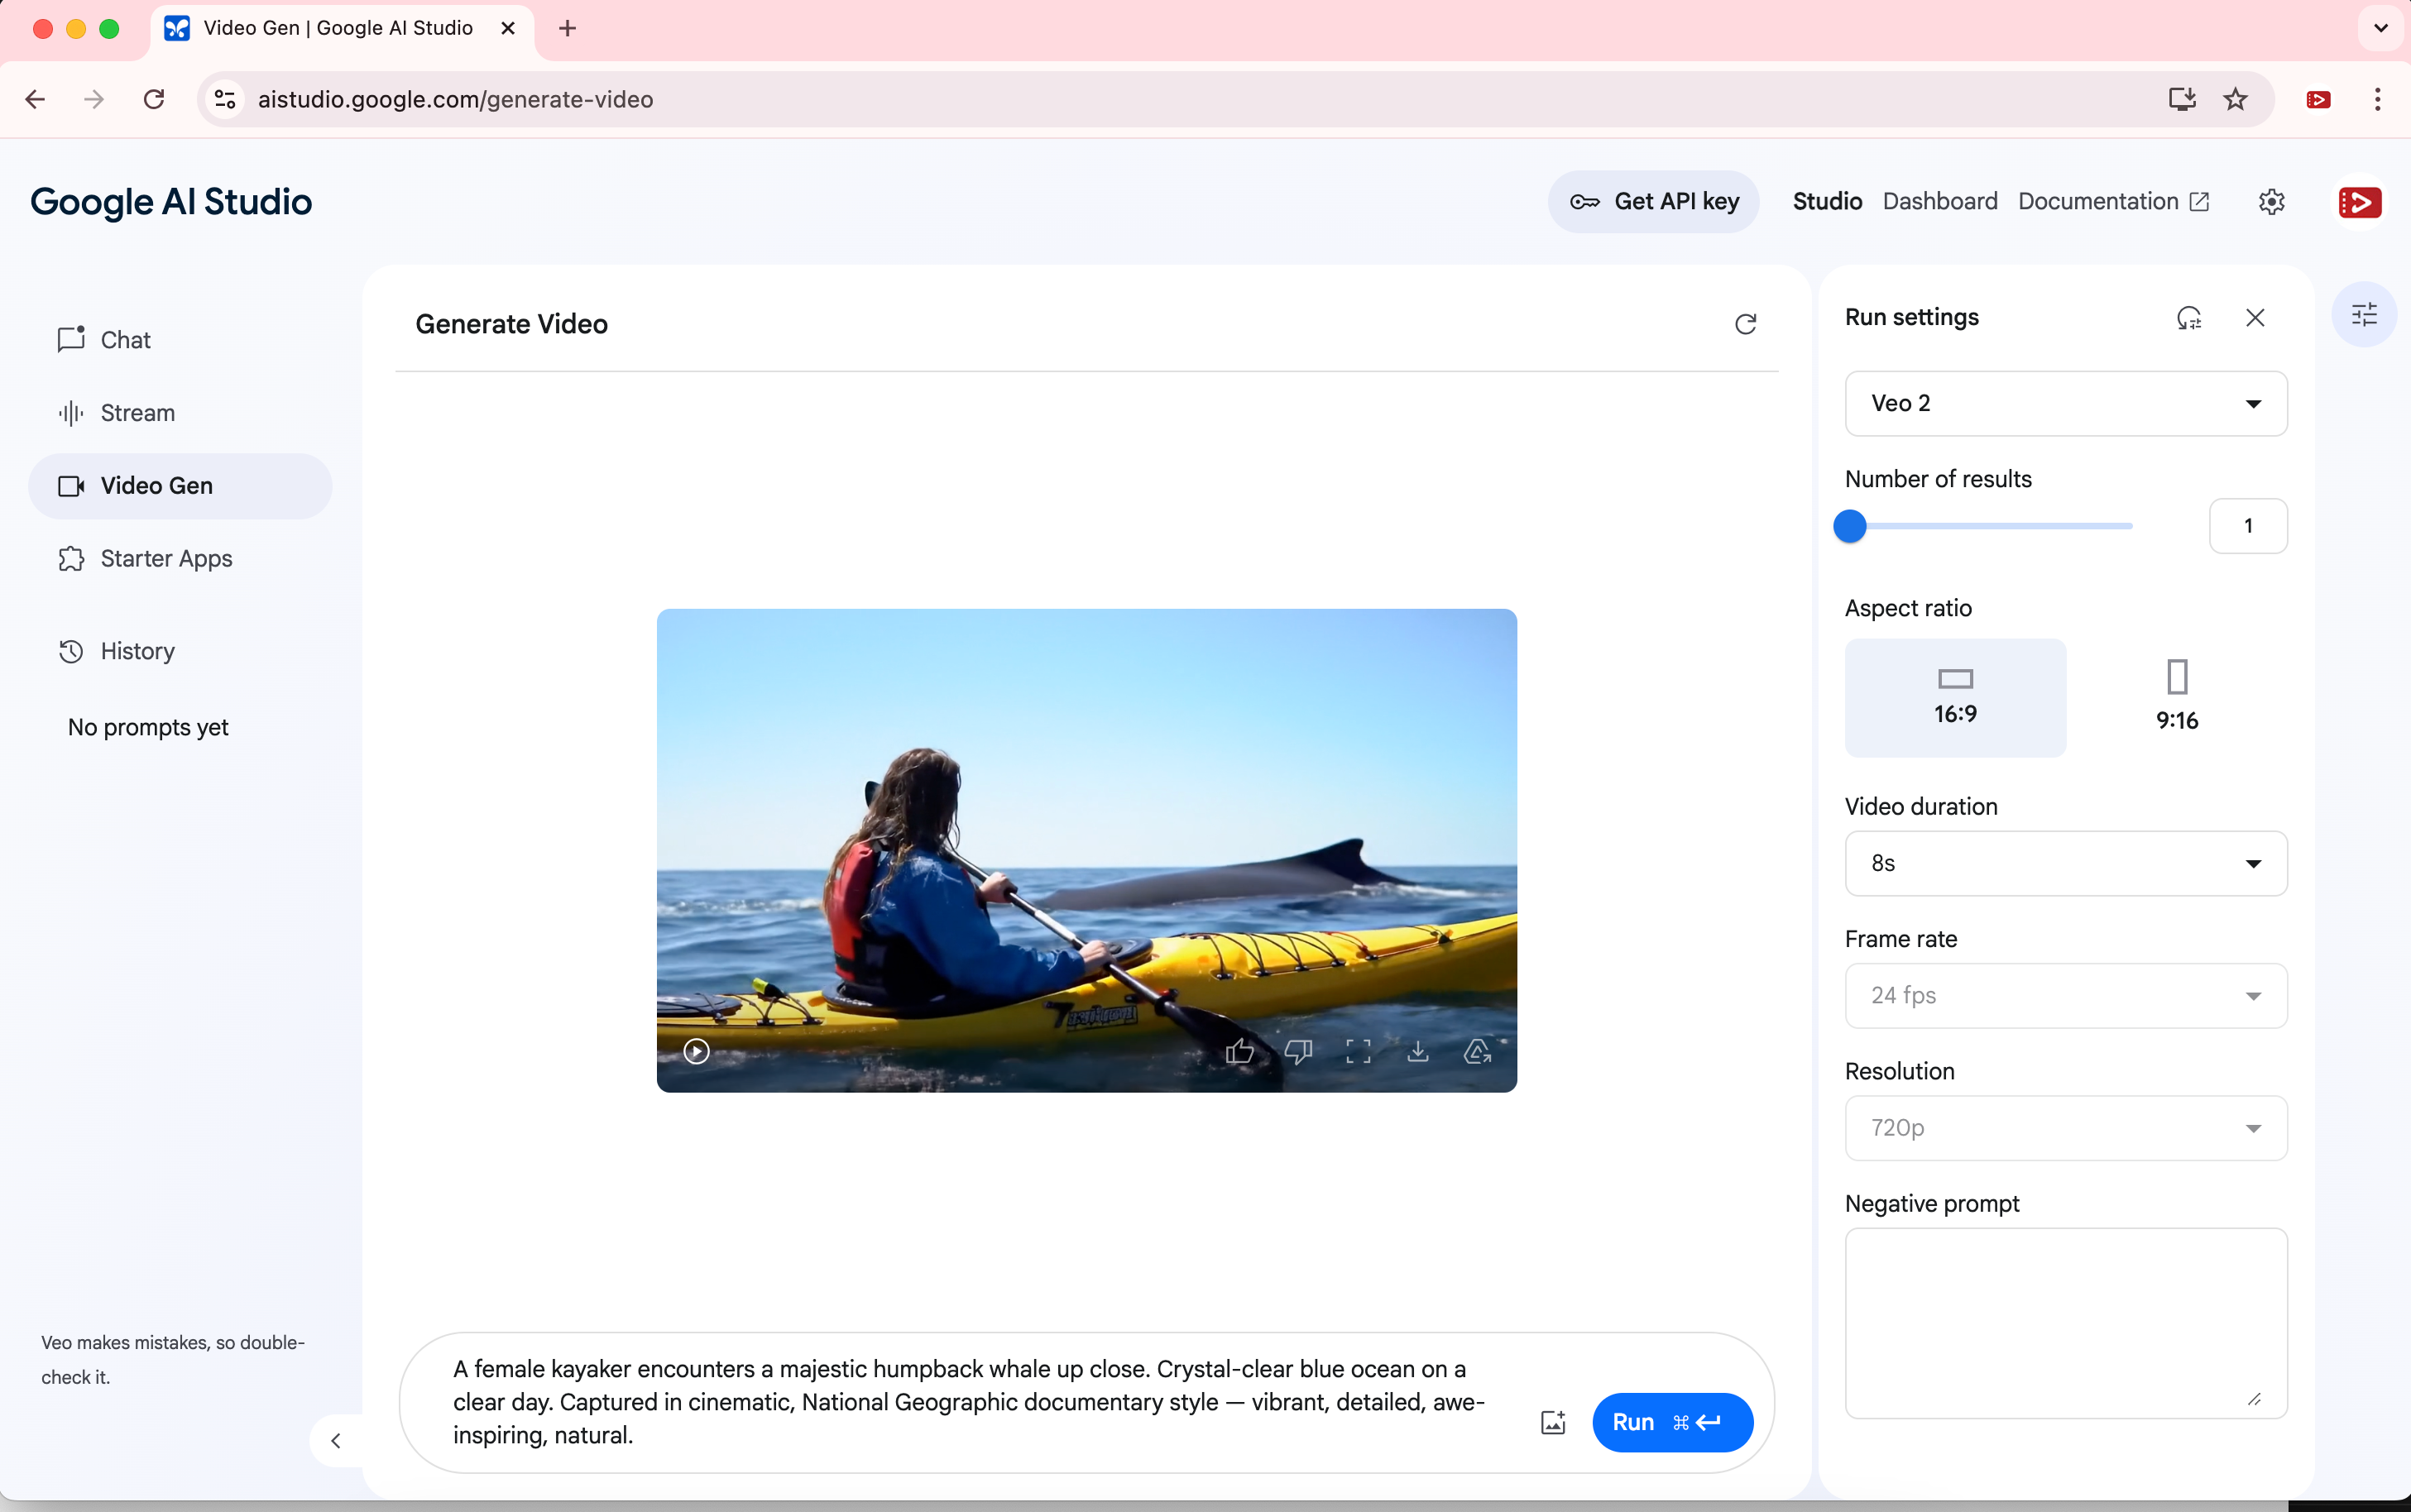This screenshot has width=2411, height=1512.
Task: Download the generated kayaker video
Action: pyautogui.click(x=1418, y=1051)
